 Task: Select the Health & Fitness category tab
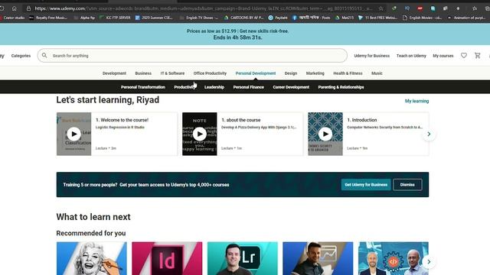click(348, 73)
